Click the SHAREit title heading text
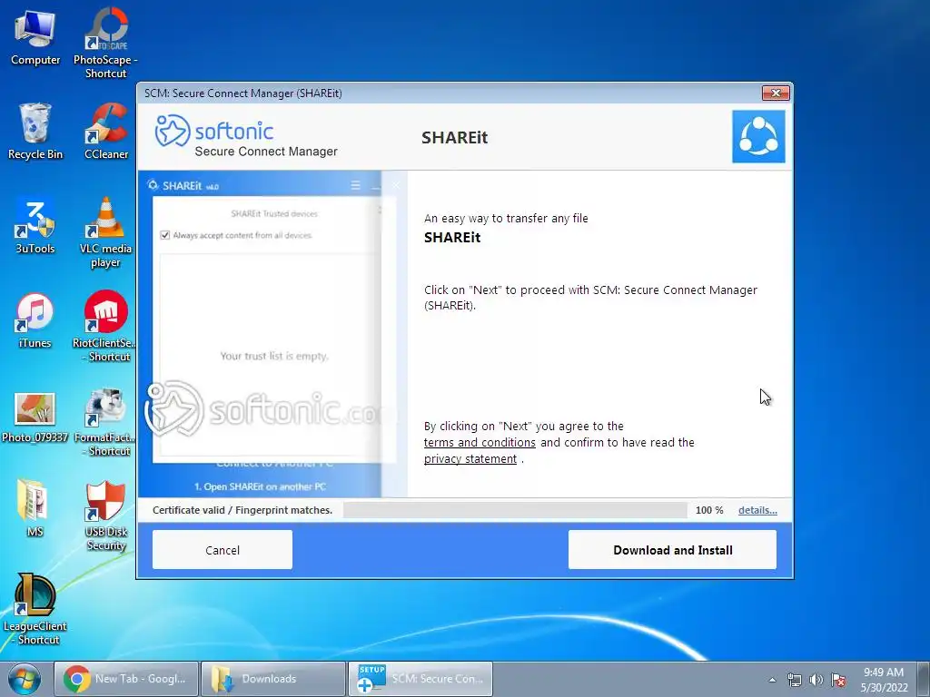The width and height of the screenshot is (930, 697). coord(454,138)
